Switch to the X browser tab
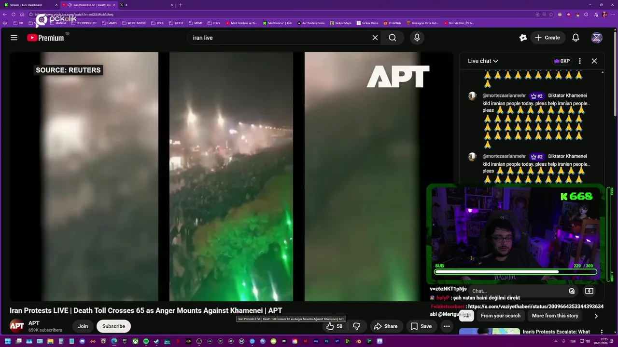This screenshot has width=618, height=347. [147, 5]
